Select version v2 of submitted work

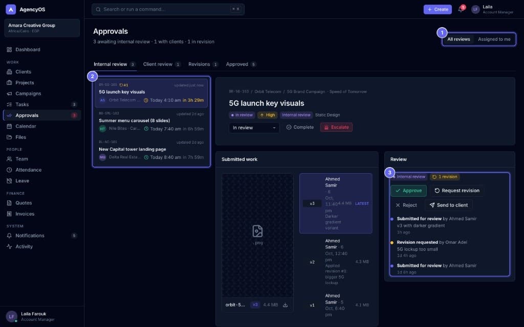[x=336, y=262]
